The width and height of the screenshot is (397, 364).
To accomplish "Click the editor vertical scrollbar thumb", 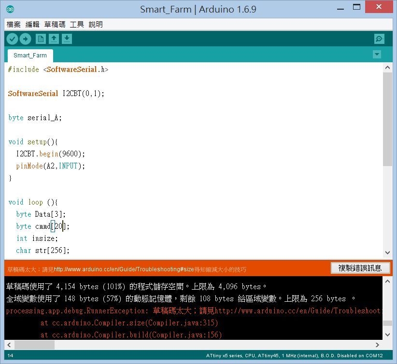I will pos(387,119).
